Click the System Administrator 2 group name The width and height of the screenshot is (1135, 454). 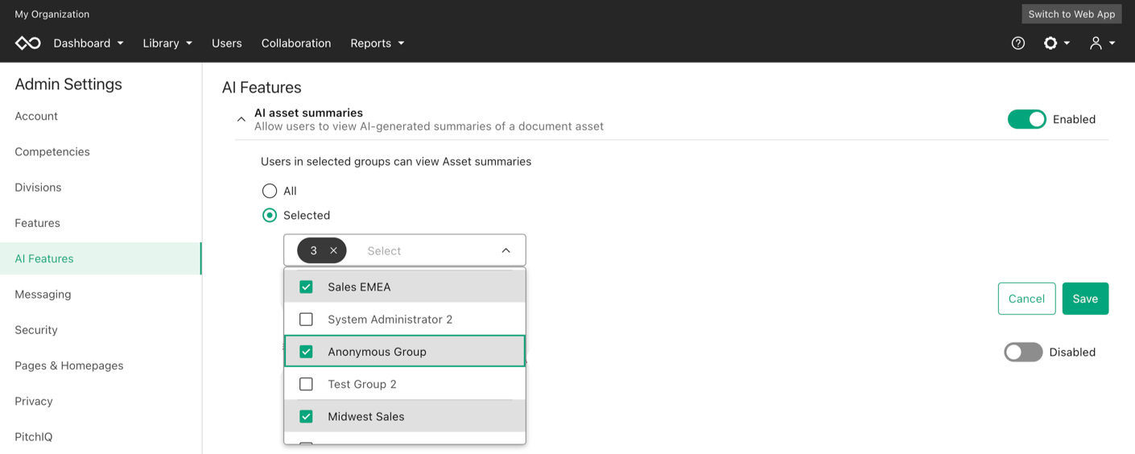[x=390, y=320]
